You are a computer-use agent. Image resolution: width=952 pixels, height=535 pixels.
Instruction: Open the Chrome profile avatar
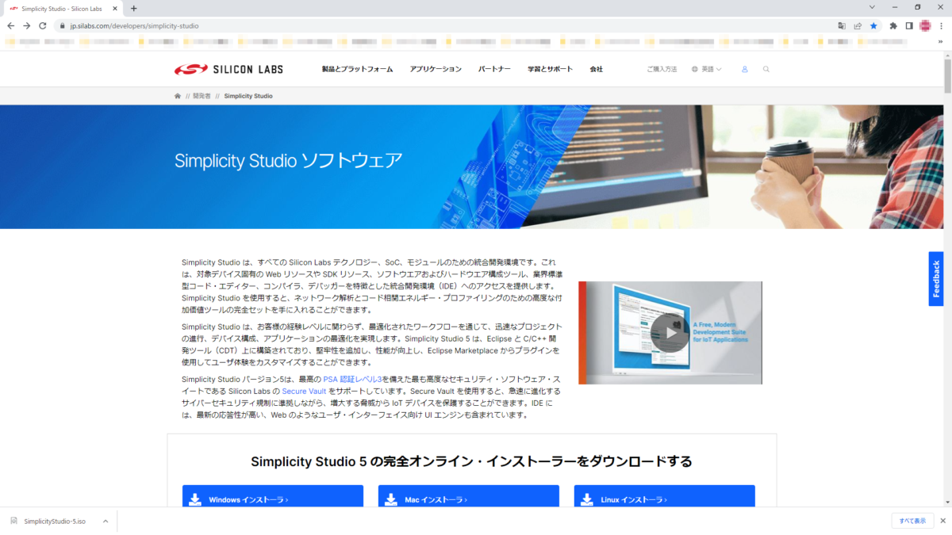925,25
